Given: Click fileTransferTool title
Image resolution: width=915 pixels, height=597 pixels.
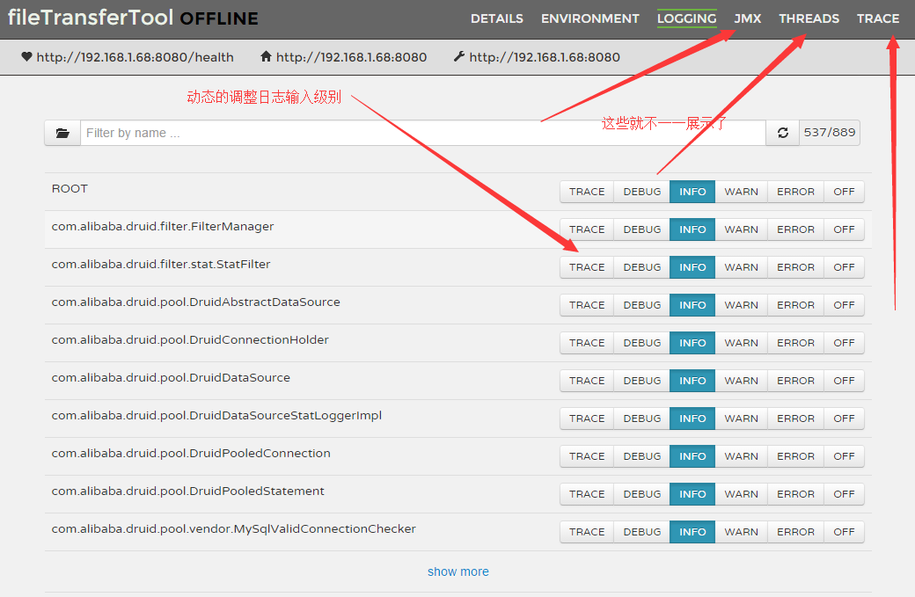Looking at the screenshot, I should click(x=91, y=18).
